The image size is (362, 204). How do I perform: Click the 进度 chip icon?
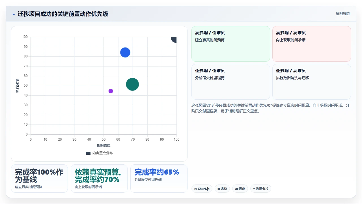pyautogui.click(x=237, y=189)
